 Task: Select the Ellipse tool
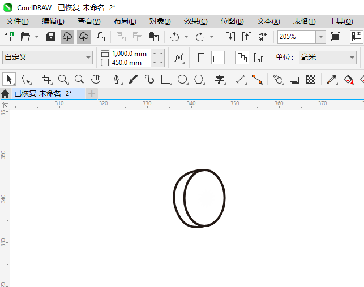tap(182, 80)
